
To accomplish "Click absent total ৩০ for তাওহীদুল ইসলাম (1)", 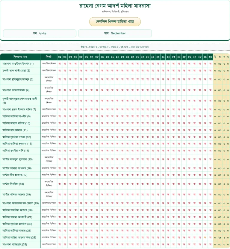I will point(220,64).
